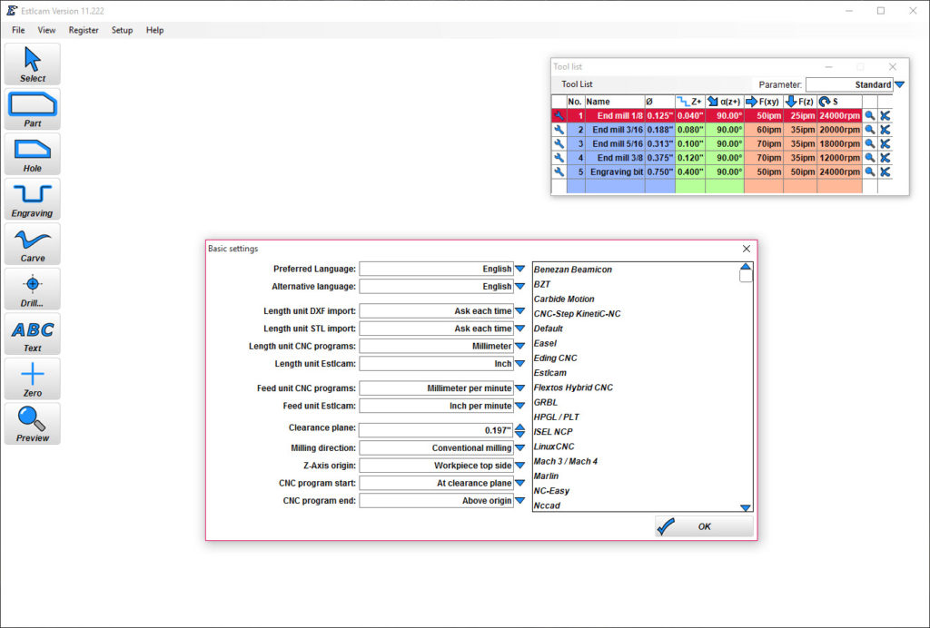Viewport: 930px width, 628px height.
Task: Choose the Zero point tool
Action: (32, 379)
